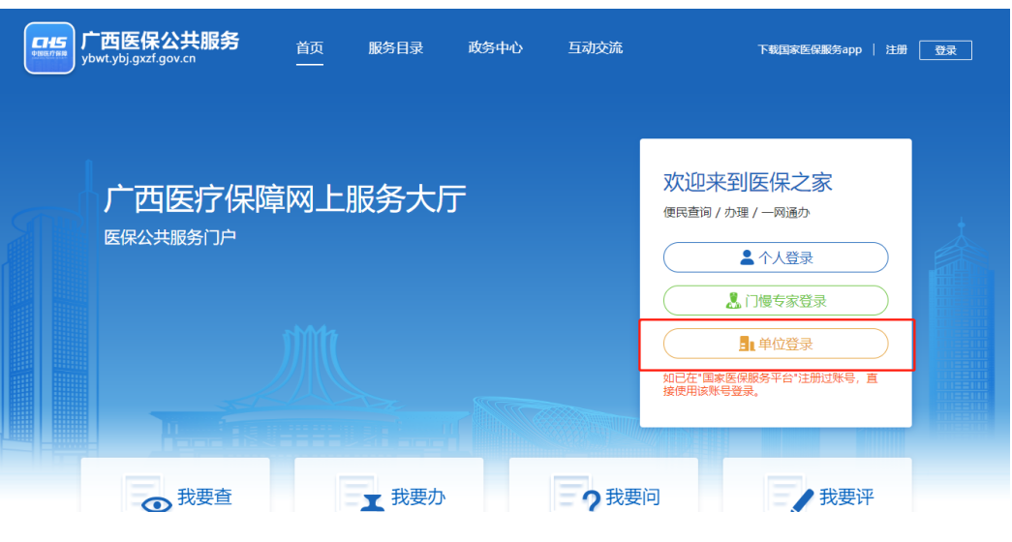Screen dimensions: 1012x542
Task: Click the stamp icon for 我要办
Action: (372, 504)
